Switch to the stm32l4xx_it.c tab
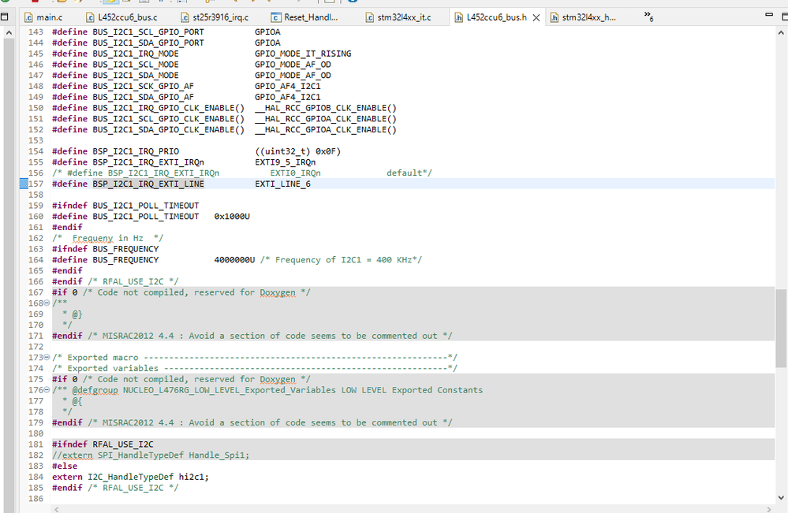This screenshot has height=513, width=788. (x=398, y=17)
